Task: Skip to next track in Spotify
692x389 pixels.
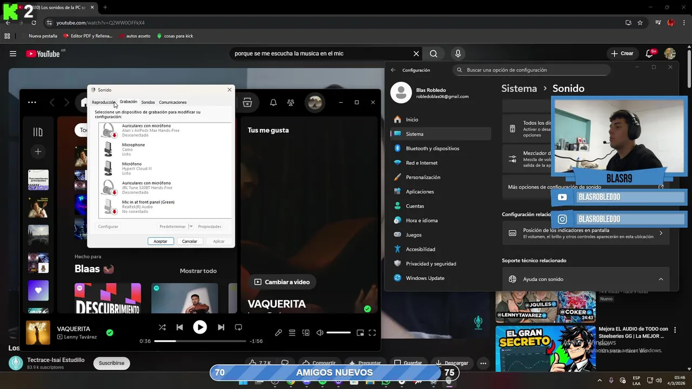Action: coord(221,327)
